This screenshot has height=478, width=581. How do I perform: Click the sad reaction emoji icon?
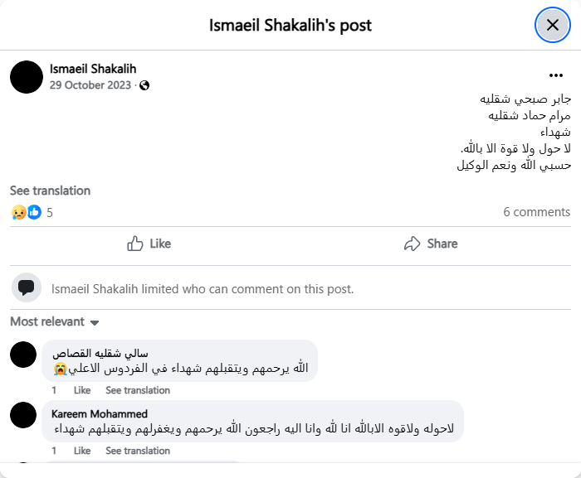click(18, 212)
